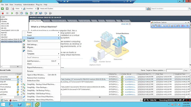Sort by the Requested Start Time column

click(x=146, y=74)
